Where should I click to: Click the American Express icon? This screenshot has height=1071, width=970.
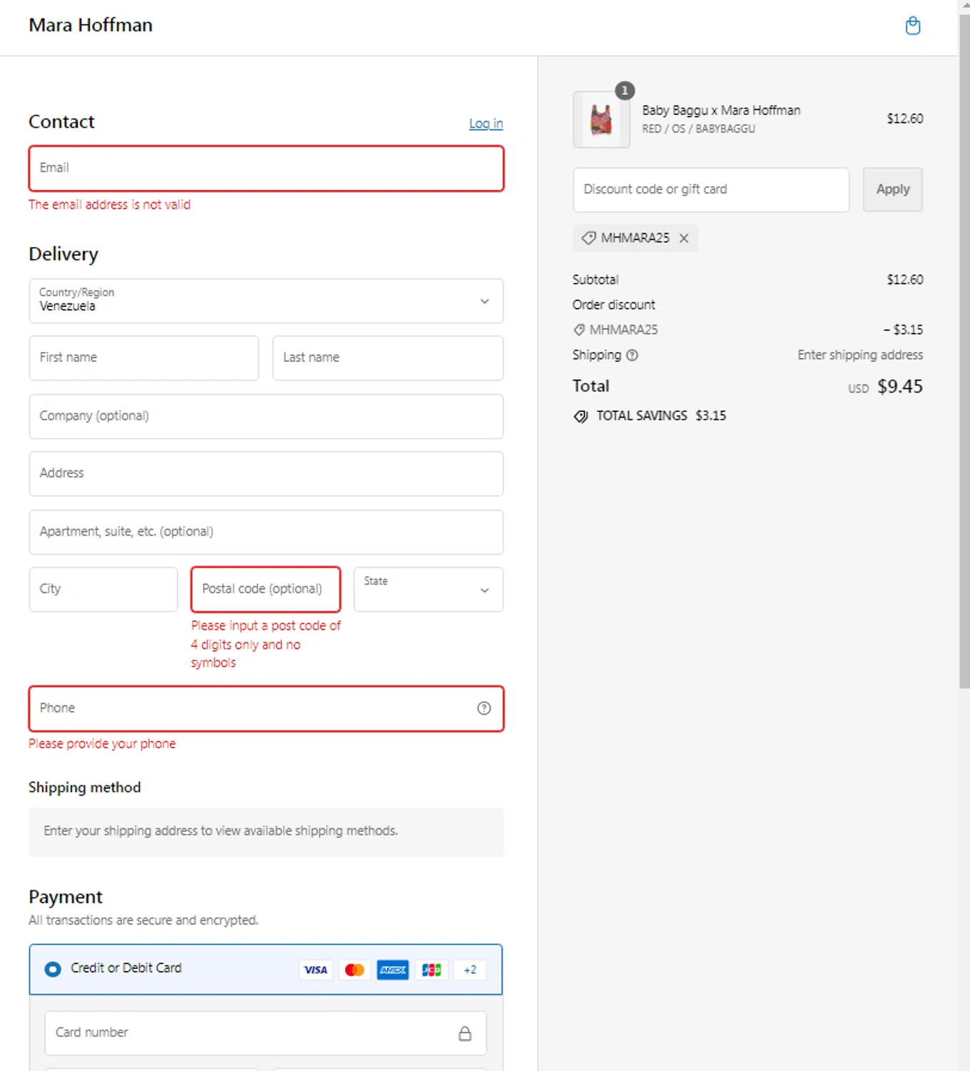click(393, 970)
